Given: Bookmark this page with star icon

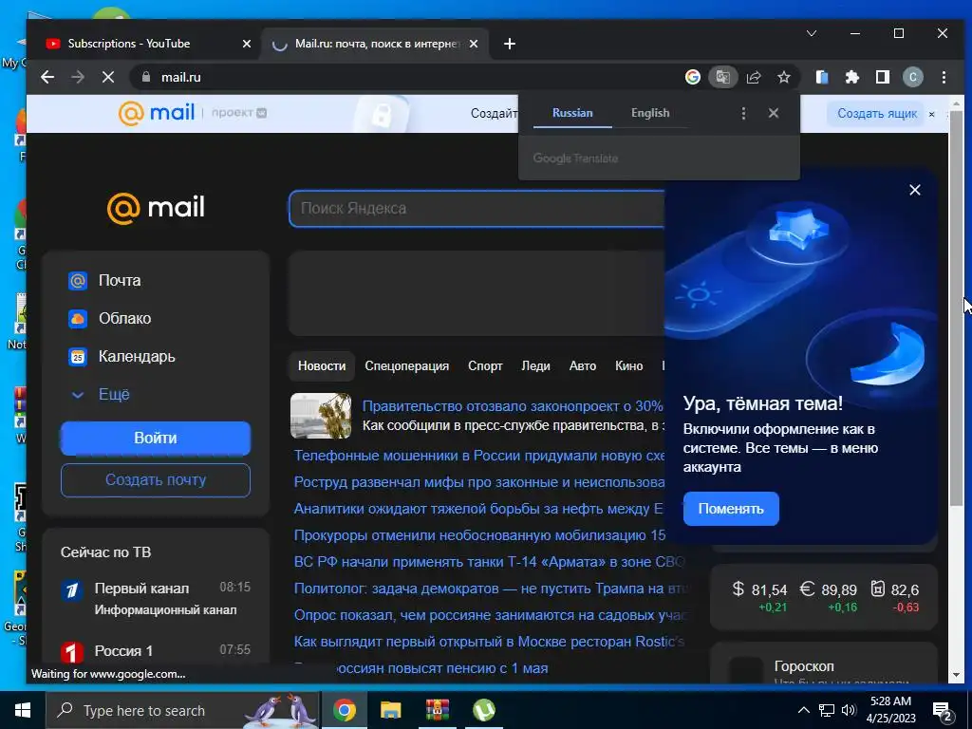Looking at the screenshot, I should [783, 77].
